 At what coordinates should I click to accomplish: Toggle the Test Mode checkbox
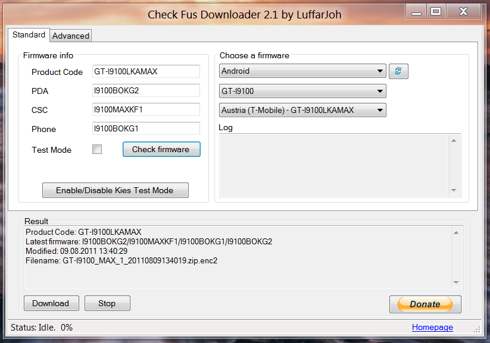tap(97, 149)
